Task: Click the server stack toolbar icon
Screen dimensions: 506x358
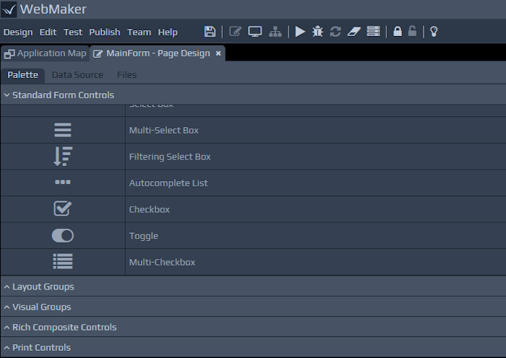Action: coord(374,32)
